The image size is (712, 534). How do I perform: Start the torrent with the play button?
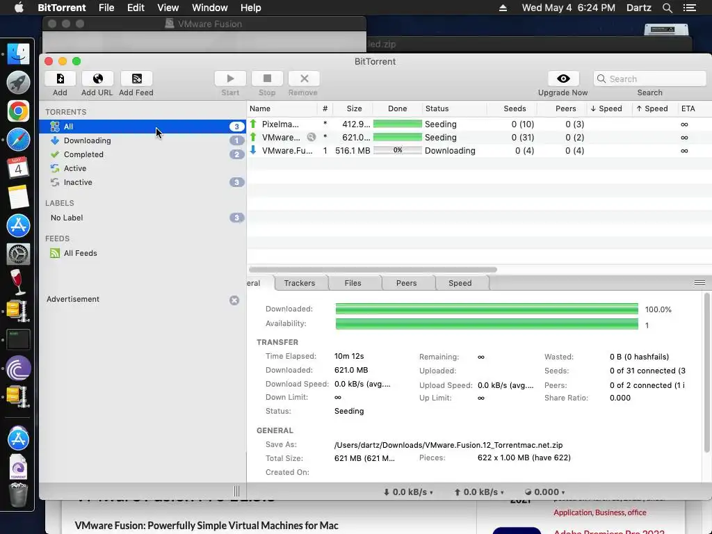click(230, 79)
